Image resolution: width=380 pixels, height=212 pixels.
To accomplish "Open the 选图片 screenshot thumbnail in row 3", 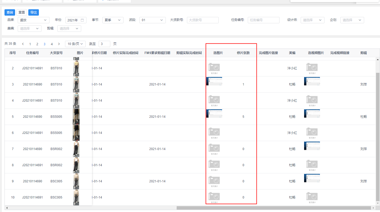I will coord(214,82).
